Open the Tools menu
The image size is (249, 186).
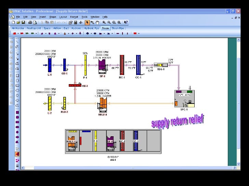(84, 17)
